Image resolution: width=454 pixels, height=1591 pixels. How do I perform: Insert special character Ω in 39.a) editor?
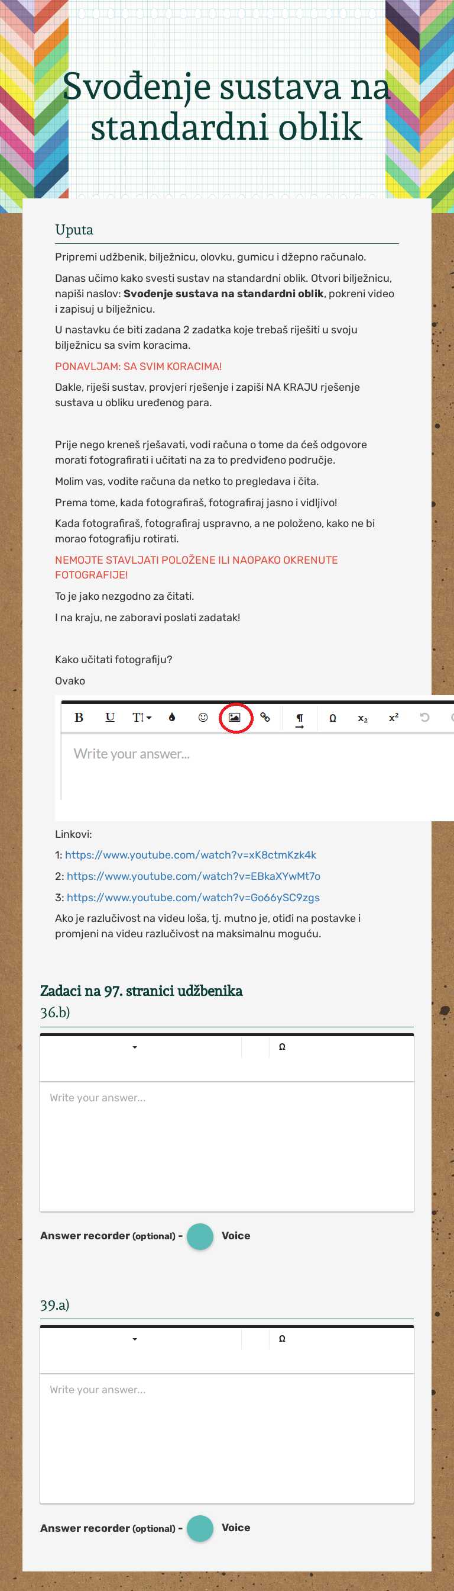click(x=282, y=1339)
